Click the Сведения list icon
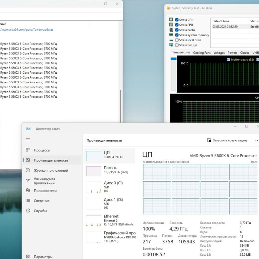Screen dimensions: 259x259 click(x=28, y=201)
